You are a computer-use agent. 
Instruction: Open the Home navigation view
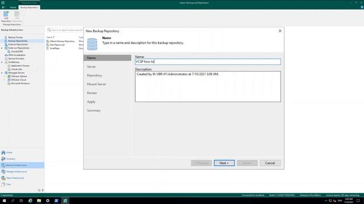22,152
